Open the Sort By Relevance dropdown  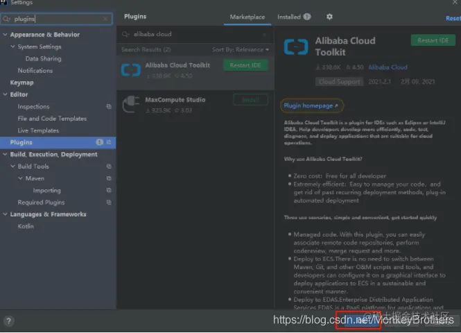241,50
